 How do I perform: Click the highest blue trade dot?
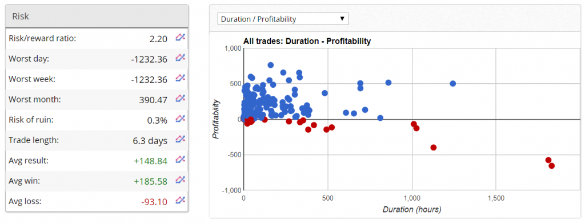coord(270,65)
